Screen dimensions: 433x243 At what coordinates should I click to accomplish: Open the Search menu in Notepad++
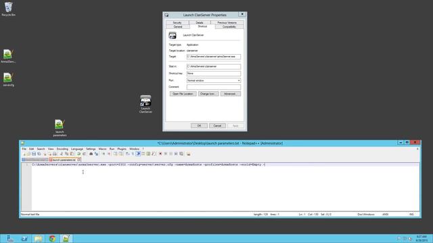41,148
